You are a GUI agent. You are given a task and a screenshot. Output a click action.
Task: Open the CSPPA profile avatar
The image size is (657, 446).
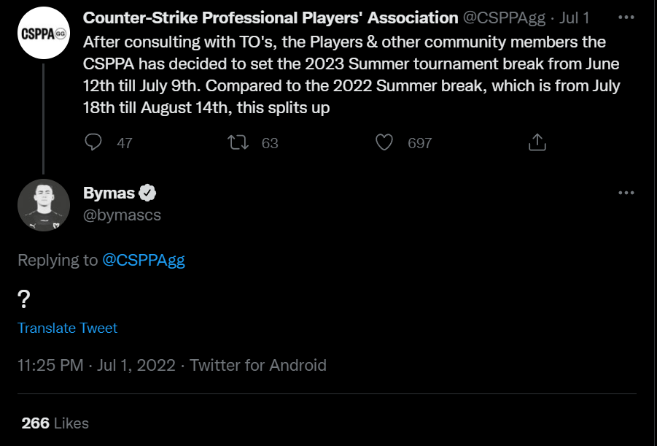pos(44,32)
